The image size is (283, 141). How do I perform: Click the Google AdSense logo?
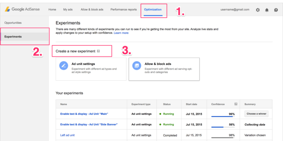click(x=22, y=10)
